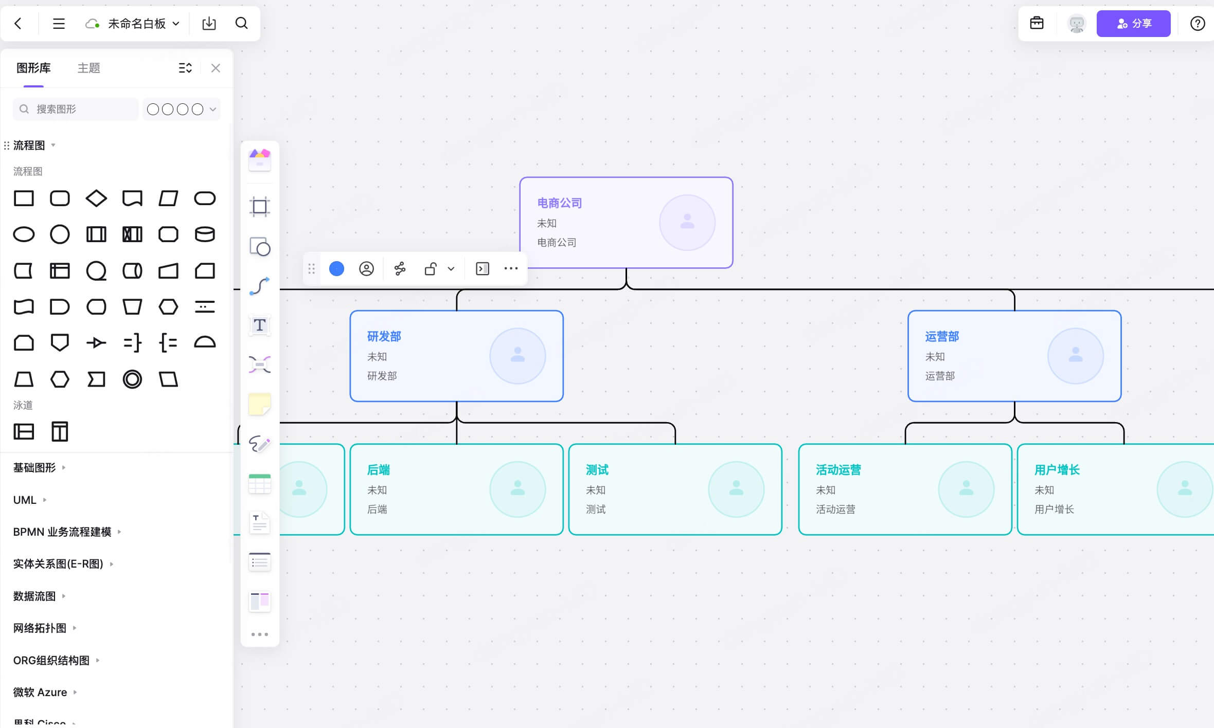Toggle shape library sort/collapse icon

[x=185, y=68]
